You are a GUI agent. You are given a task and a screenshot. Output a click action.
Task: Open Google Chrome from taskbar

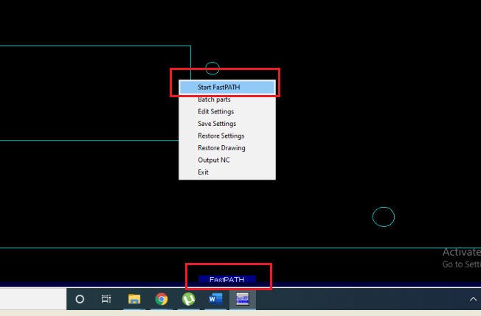point(162,299)
